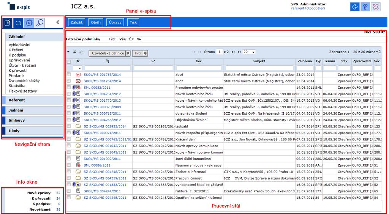The width and height of the screenshot is (389, 214).
Task: Click the page number input field
Action: click(219, 52)
